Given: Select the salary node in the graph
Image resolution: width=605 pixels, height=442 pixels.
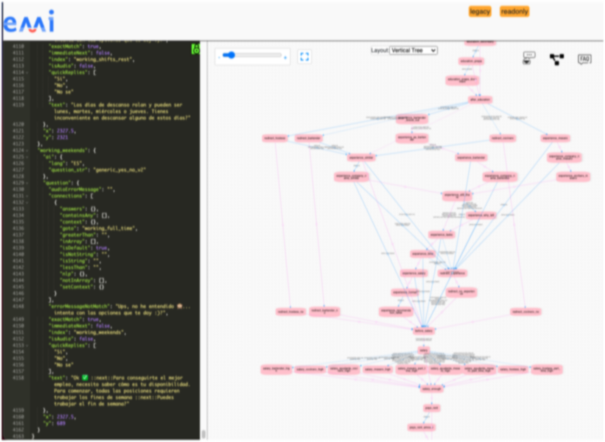Looking at the screenshot, I should (423, 350).
